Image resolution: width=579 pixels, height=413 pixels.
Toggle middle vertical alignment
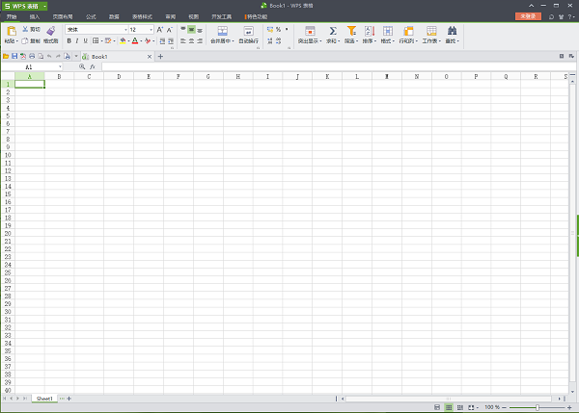click(x=191, y=29)
